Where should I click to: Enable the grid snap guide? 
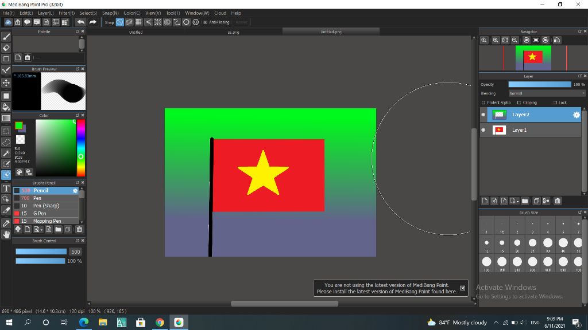(138, 22)
